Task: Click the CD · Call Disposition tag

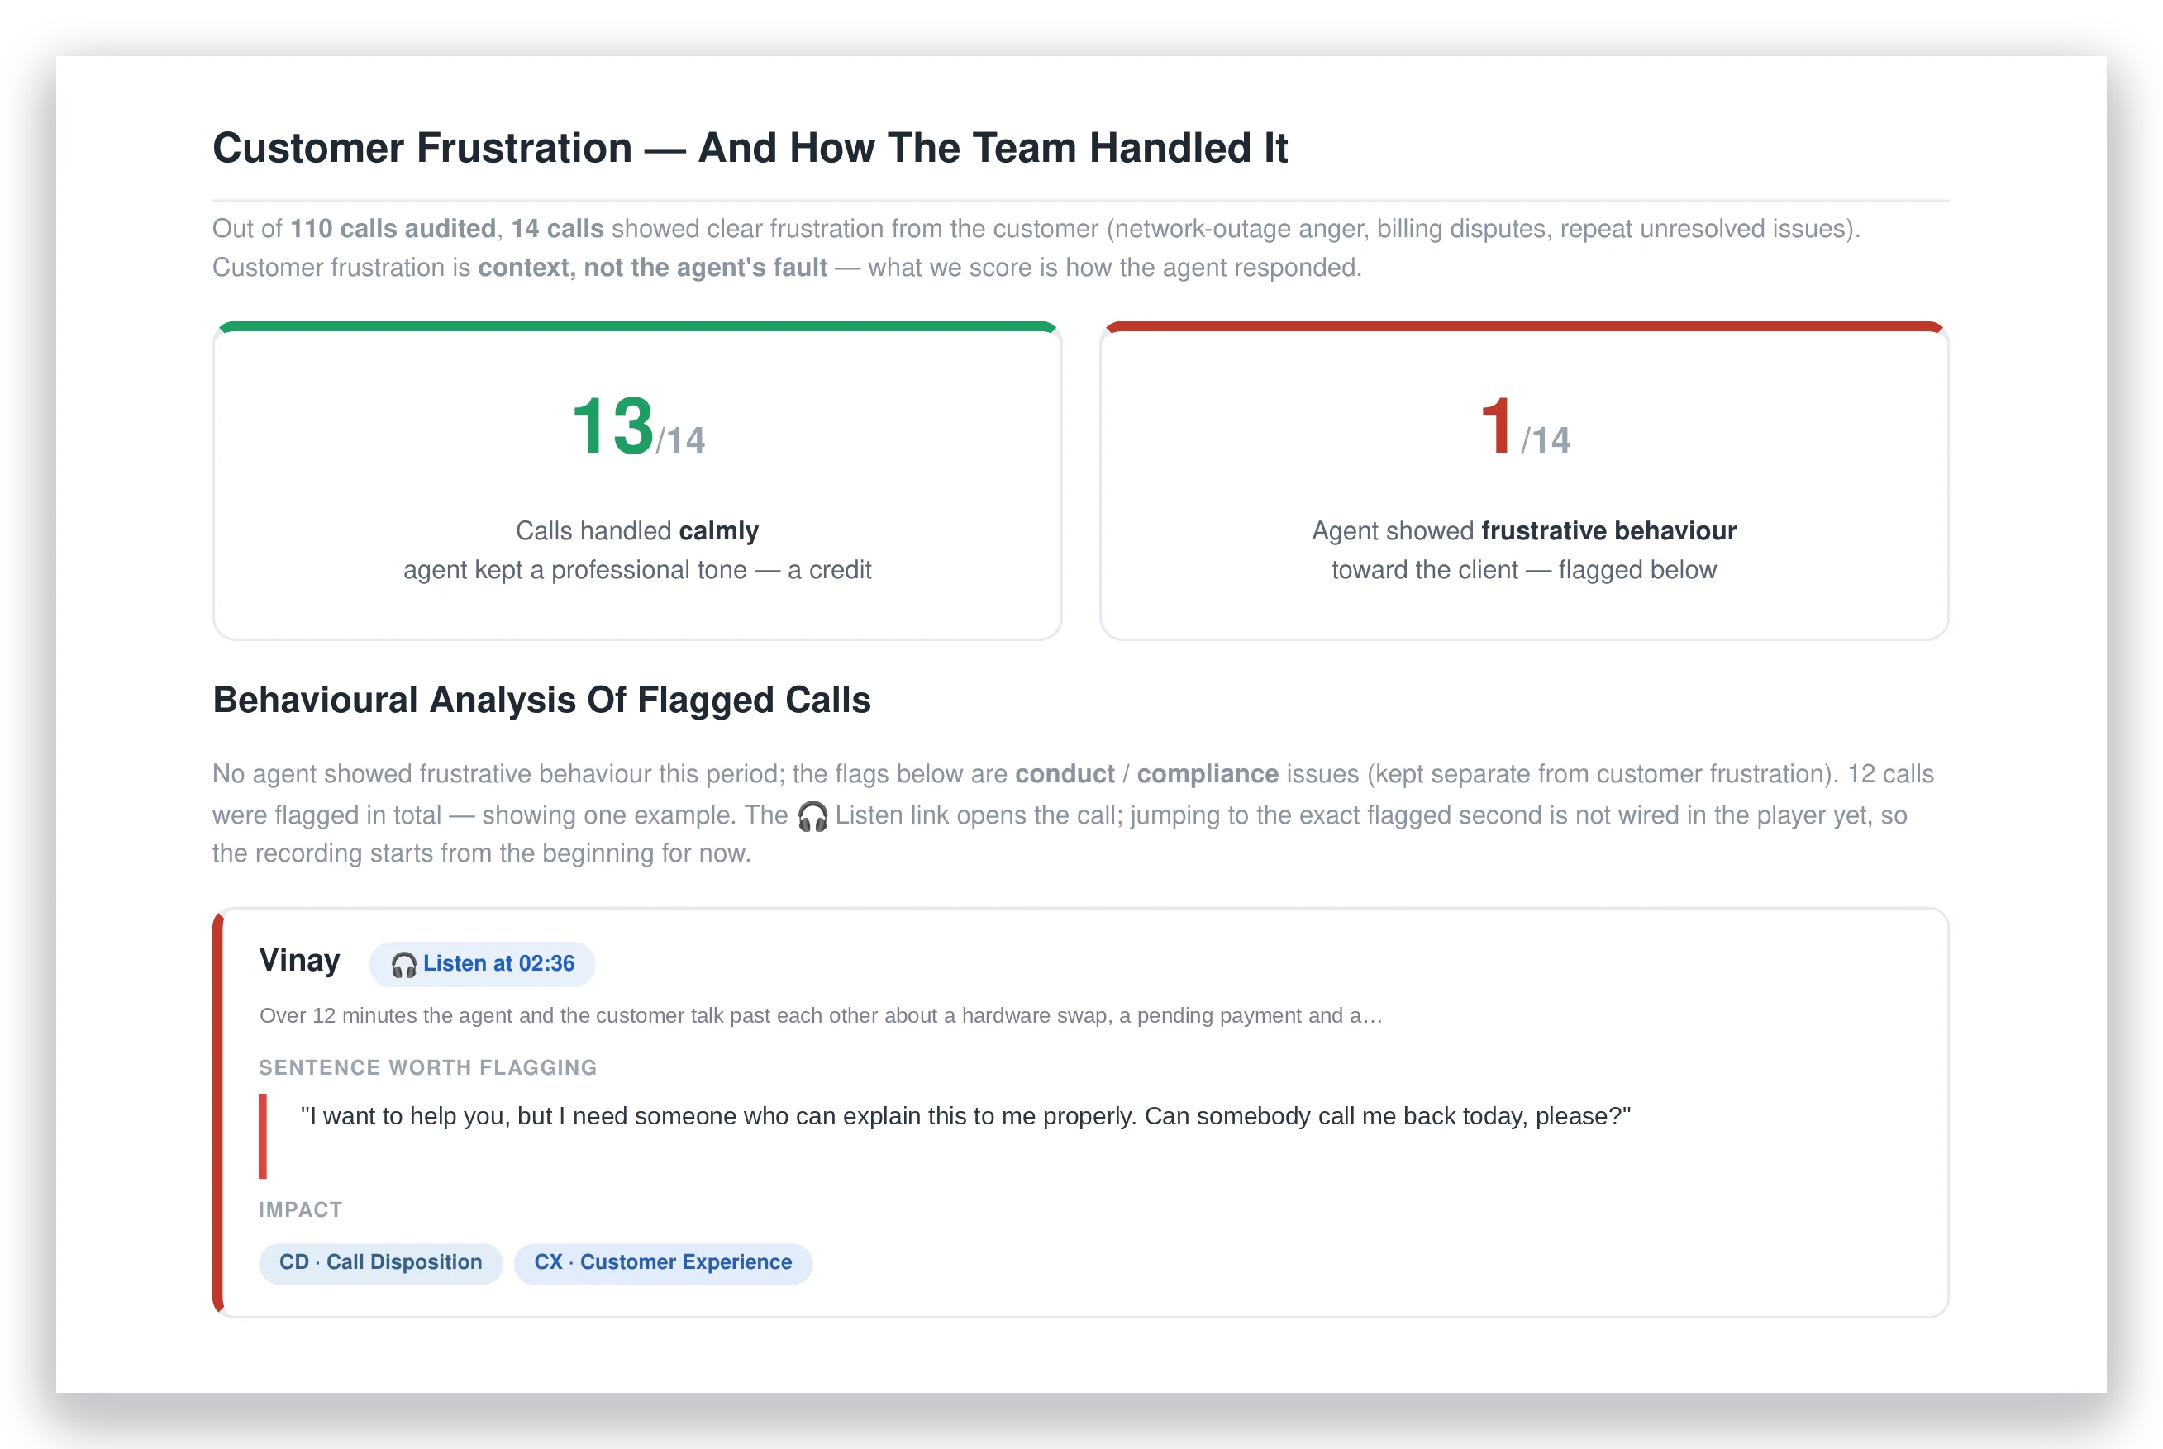Action: coord(380,1262)
